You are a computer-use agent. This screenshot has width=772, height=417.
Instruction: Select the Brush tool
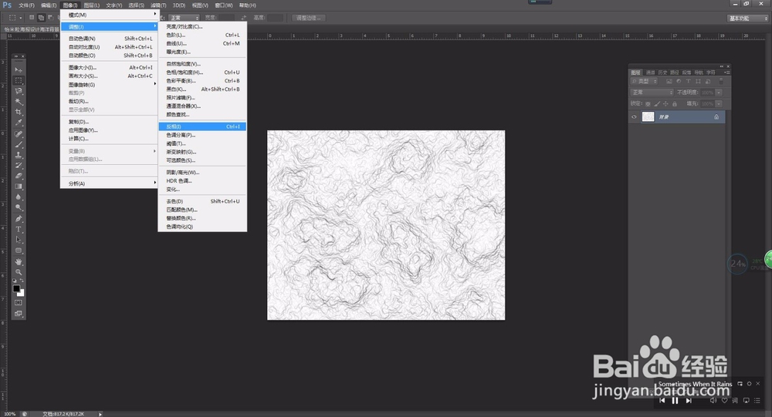tap(19, 145)
